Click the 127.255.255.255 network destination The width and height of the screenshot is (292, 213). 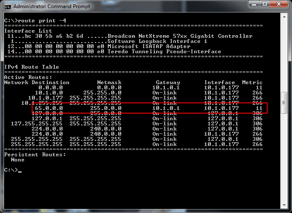click(37, 124)
